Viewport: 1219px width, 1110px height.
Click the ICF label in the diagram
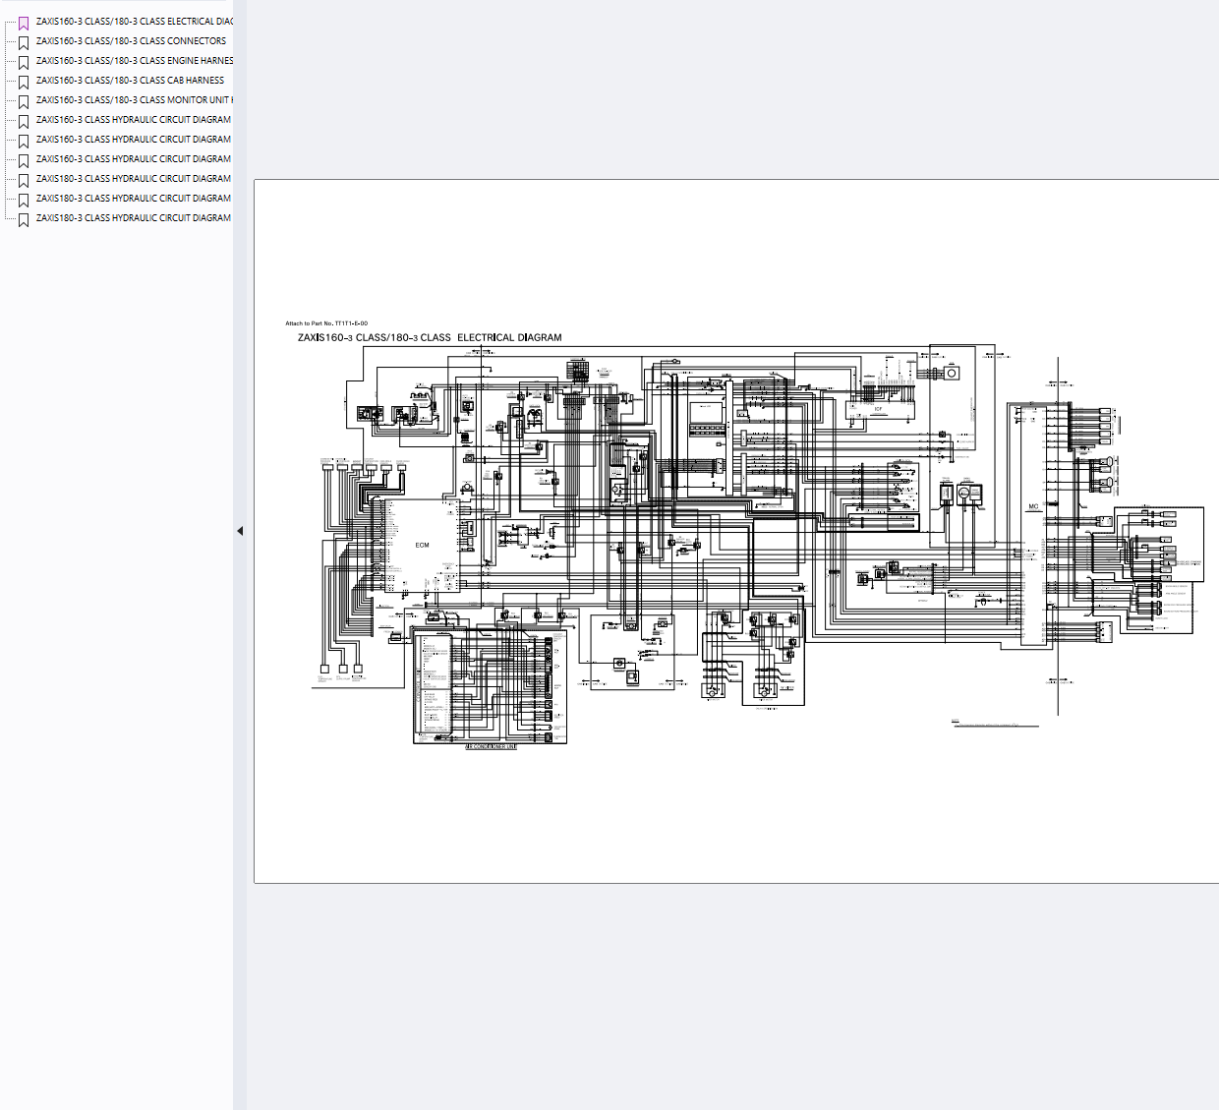click(x=879, y=409)
